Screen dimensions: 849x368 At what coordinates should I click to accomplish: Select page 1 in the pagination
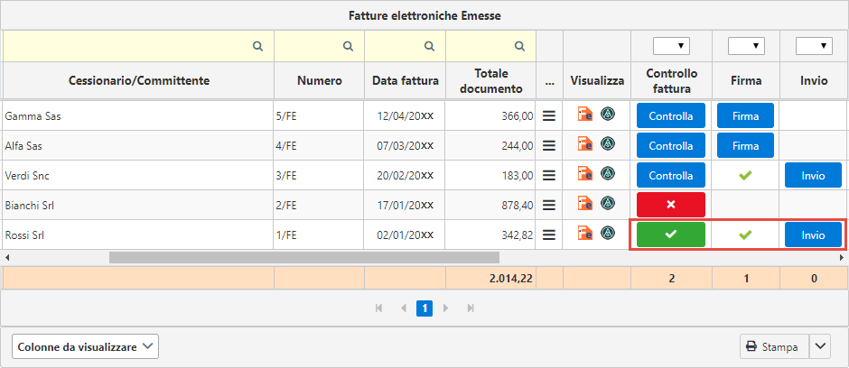coord(424,308)
